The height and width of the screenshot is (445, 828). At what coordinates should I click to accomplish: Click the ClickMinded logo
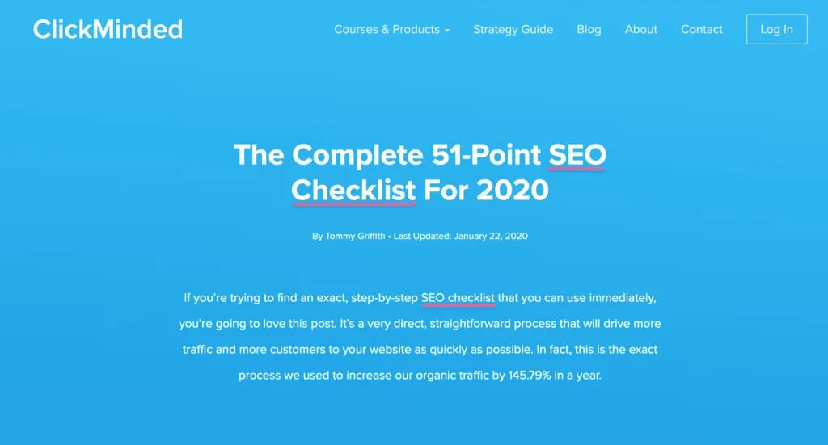tap(108, 30)
